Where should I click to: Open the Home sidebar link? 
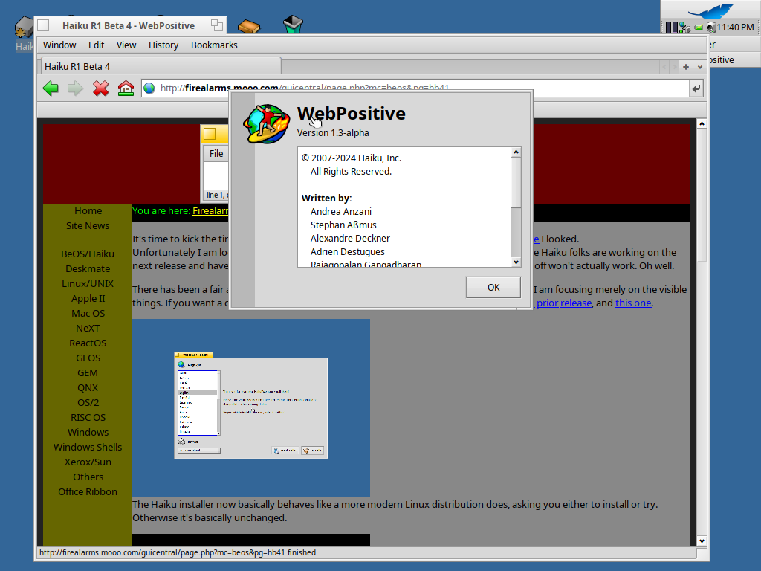[88, 210]
